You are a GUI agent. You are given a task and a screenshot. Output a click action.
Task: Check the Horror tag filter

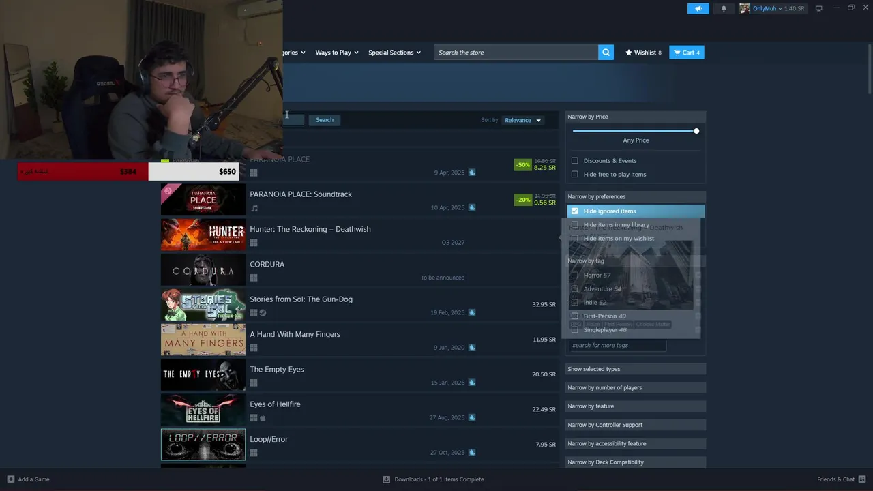[x=575, y=276]
